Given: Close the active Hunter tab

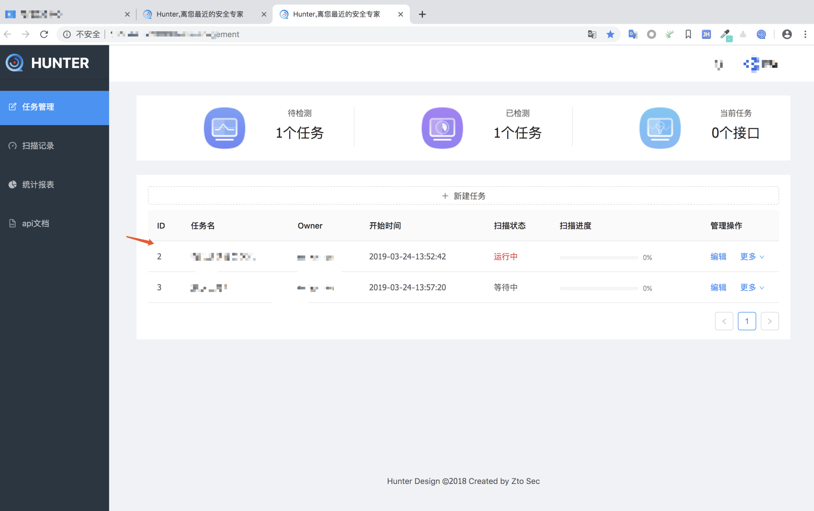Looking at the screenshot, I should click(400, 14).
